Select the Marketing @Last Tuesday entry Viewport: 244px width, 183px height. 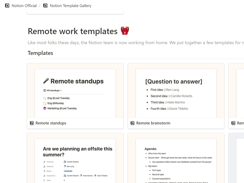[62, 108]
